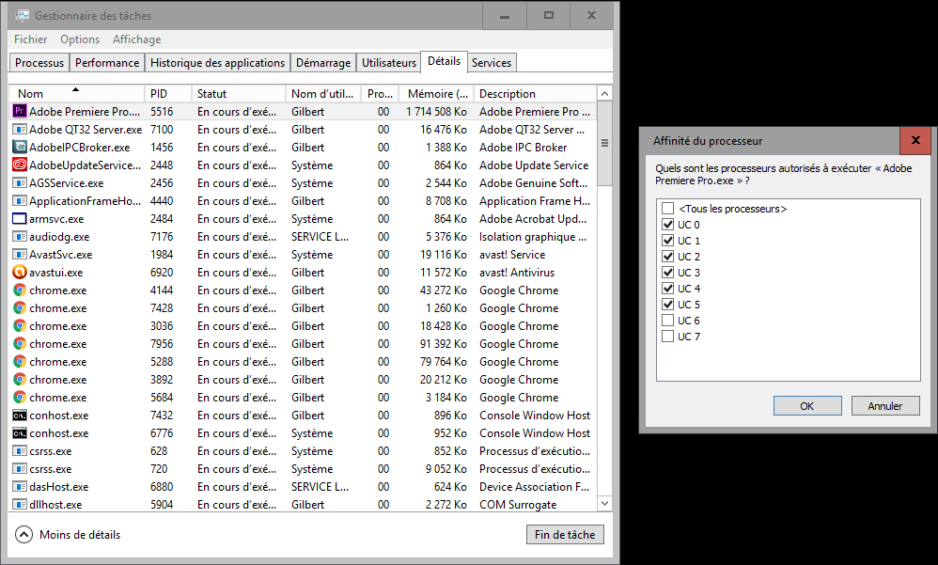
Task: Select the AdobeUpdateService red icon
Action: point(20,165)
